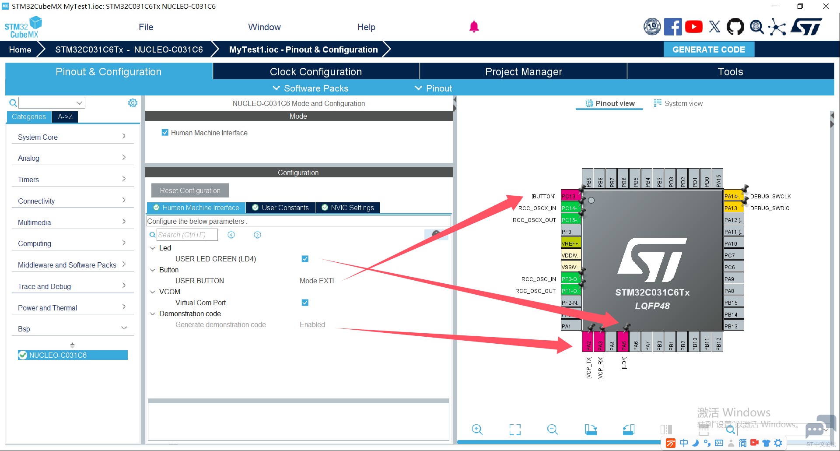Open the categories settings gear icon
The width and height of the screenshot is (840, 451).
pyautogui.click(x=133, y=103)
